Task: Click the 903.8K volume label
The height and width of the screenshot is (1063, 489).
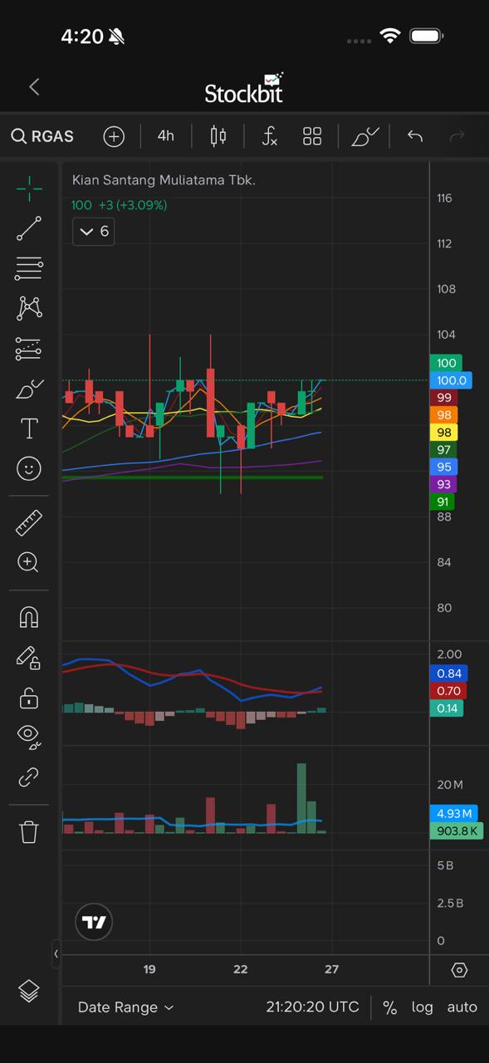Action: pyautogui.click(x=456, y=830)
